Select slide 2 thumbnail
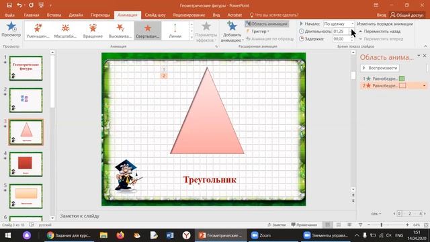Viewport: 430px width, 242px height. tap(26, 100)
